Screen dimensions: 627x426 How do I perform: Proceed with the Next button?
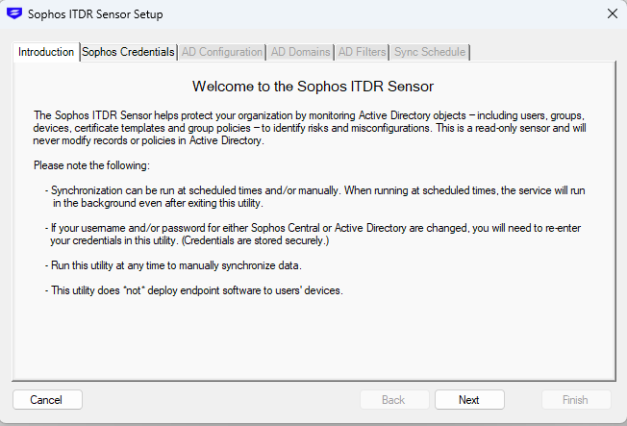[469, 400]
